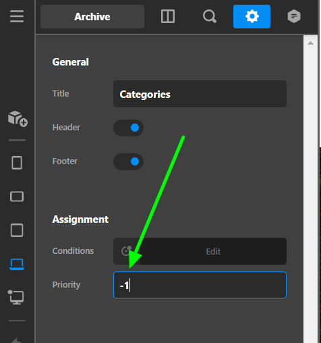The image size is (321, 343).
Task: Click the structure panel columns icon
Action: click(168, 16)
